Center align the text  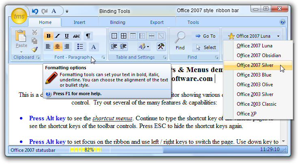pos(57,47)
